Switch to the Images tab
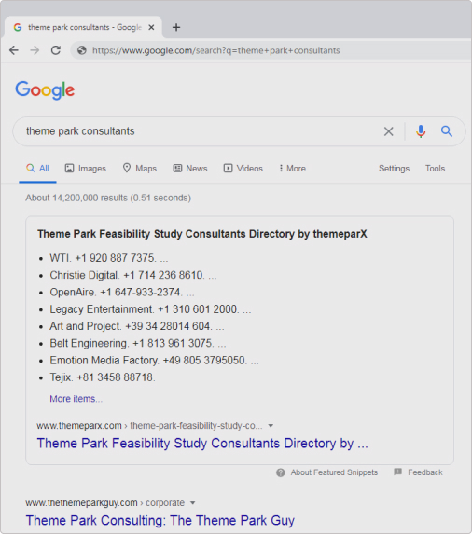Screen dimensions: 472x534 86,169
